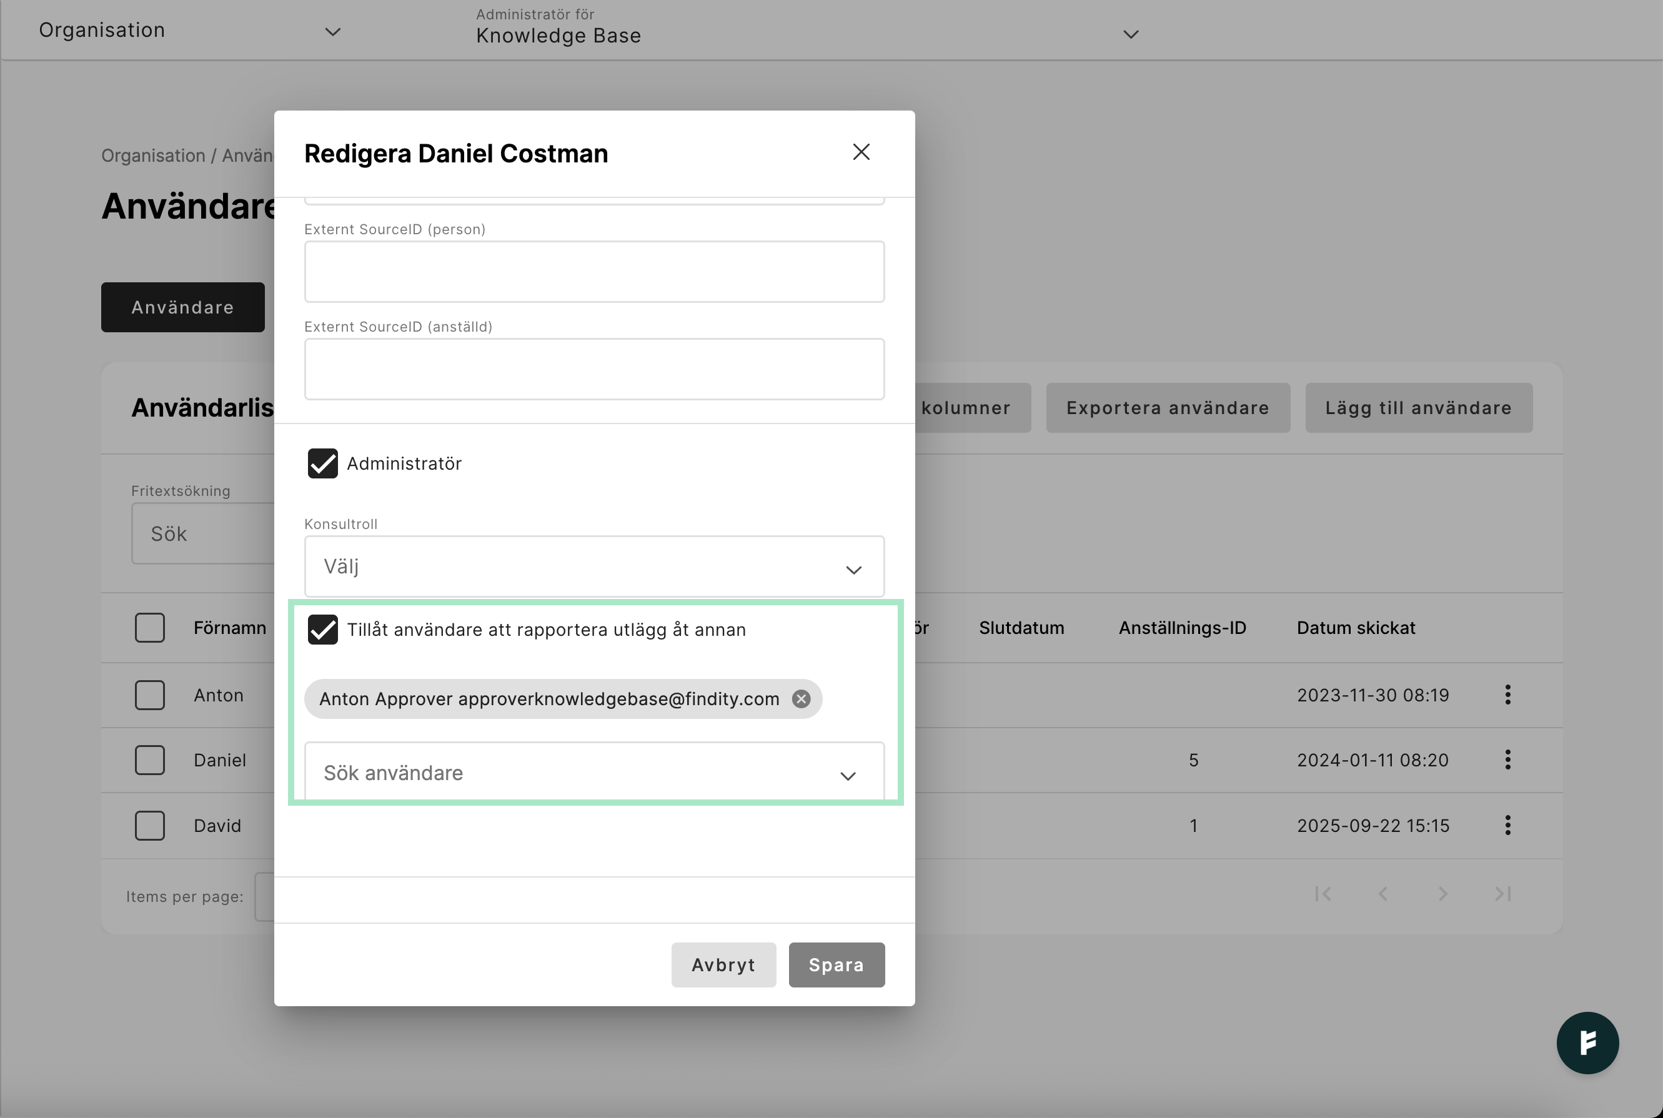Image resolution: width=1663 pixels, height=1118 pixels.
Task: Sort by Datum skickat column header
Action: (x=1356, y=628)
